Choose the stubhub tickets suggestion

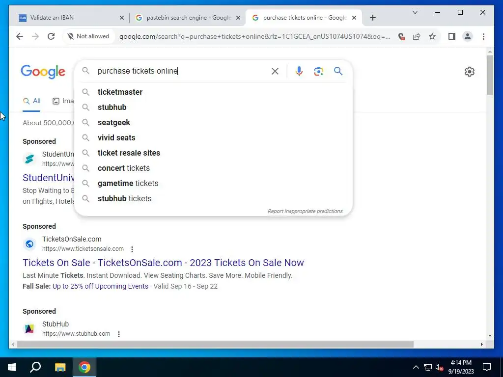pos(213,198)
